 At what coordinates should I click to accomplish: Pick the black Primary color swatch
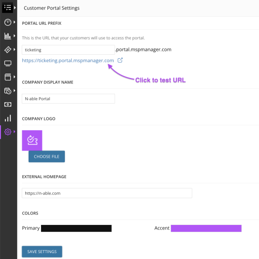[x=76, y=228]
